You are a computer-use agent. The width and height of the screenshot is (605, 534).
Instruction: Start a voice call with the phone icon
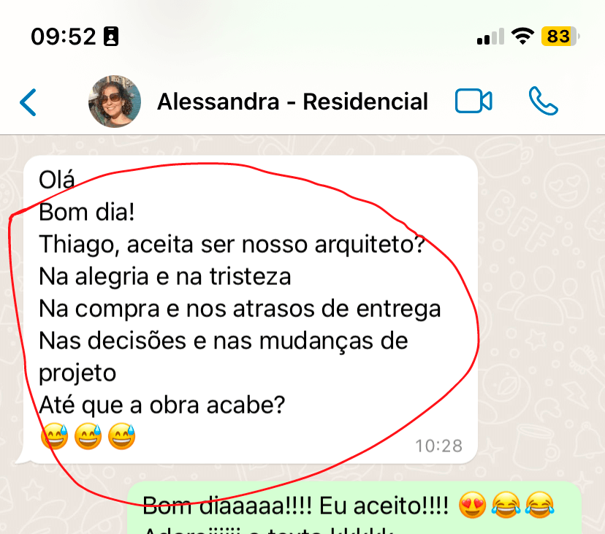click(x=544, y=101)
